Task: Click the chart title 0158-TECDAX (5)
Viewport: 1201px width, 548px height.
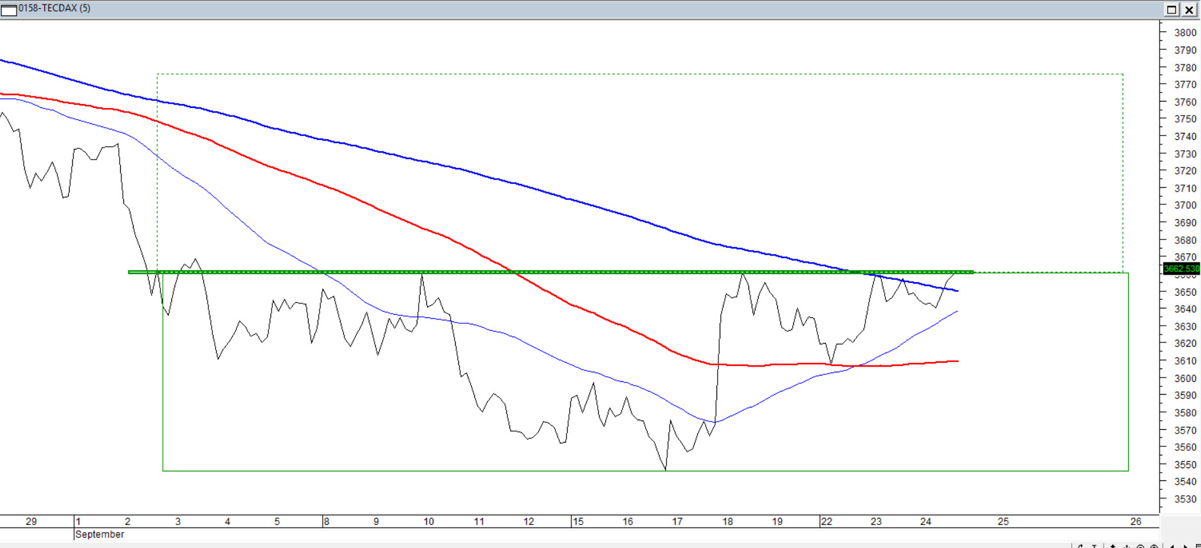Action: coord(54,8)
